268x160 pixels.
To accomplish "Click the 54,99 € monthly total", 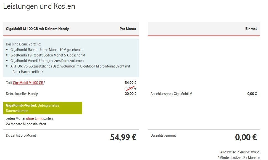I will pos(123,137).
